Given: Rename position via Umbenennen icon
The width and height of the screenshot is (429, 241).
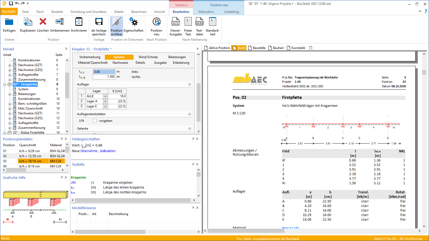Looking at the screenshot, I should pyautogui.click(x=60, y=21).
